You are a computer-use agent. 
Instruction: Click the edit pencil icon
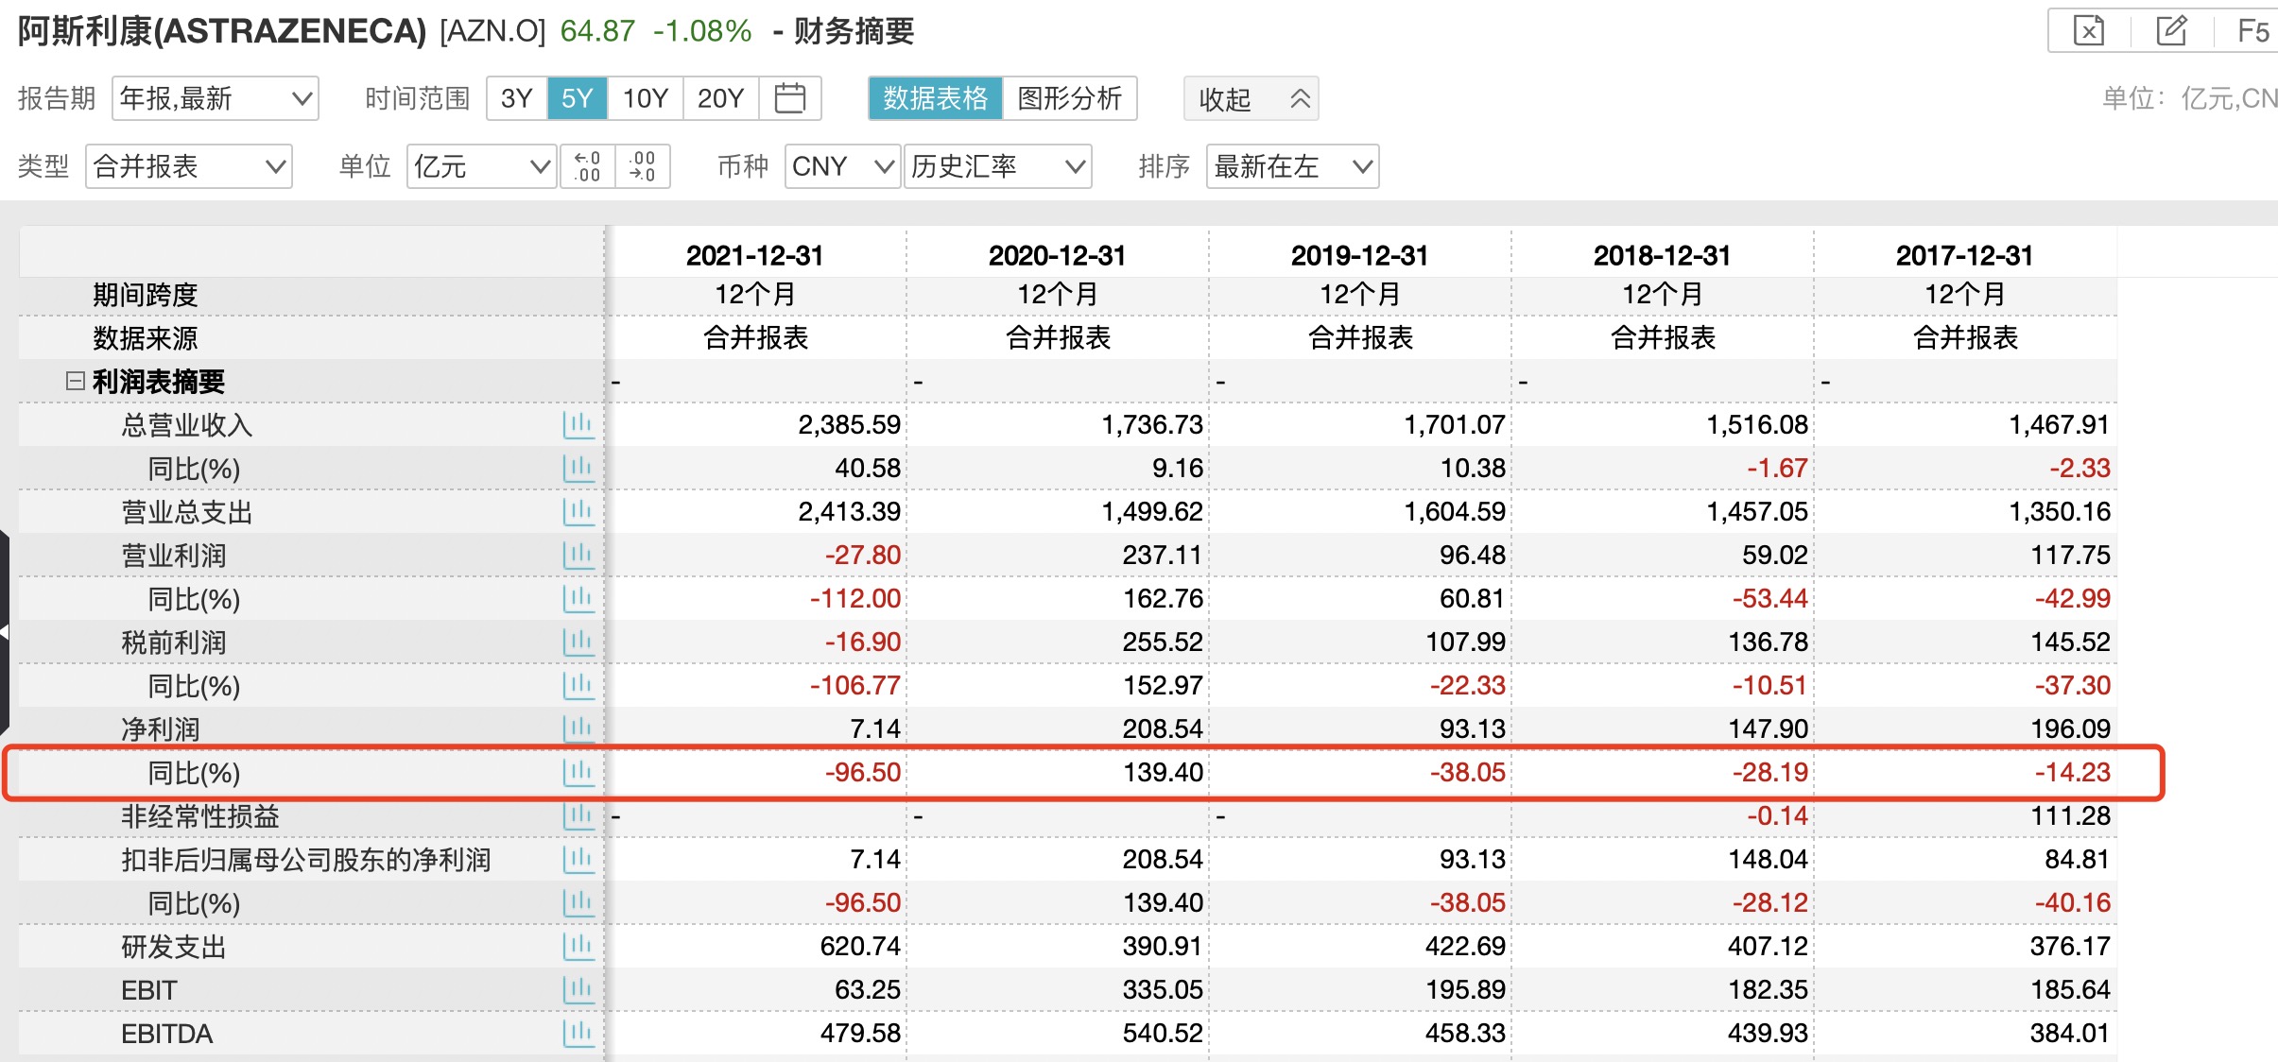point(2171,31)
